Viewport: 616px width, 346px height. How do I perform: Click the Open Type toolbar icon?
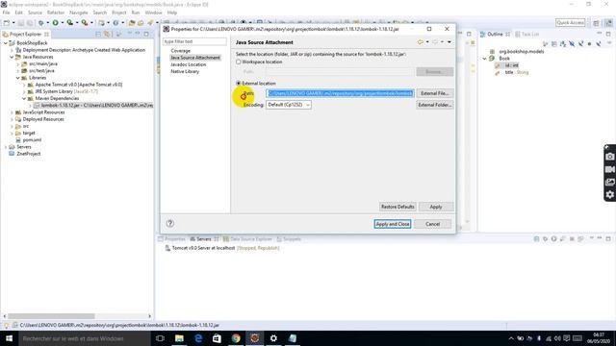[132, 23]
